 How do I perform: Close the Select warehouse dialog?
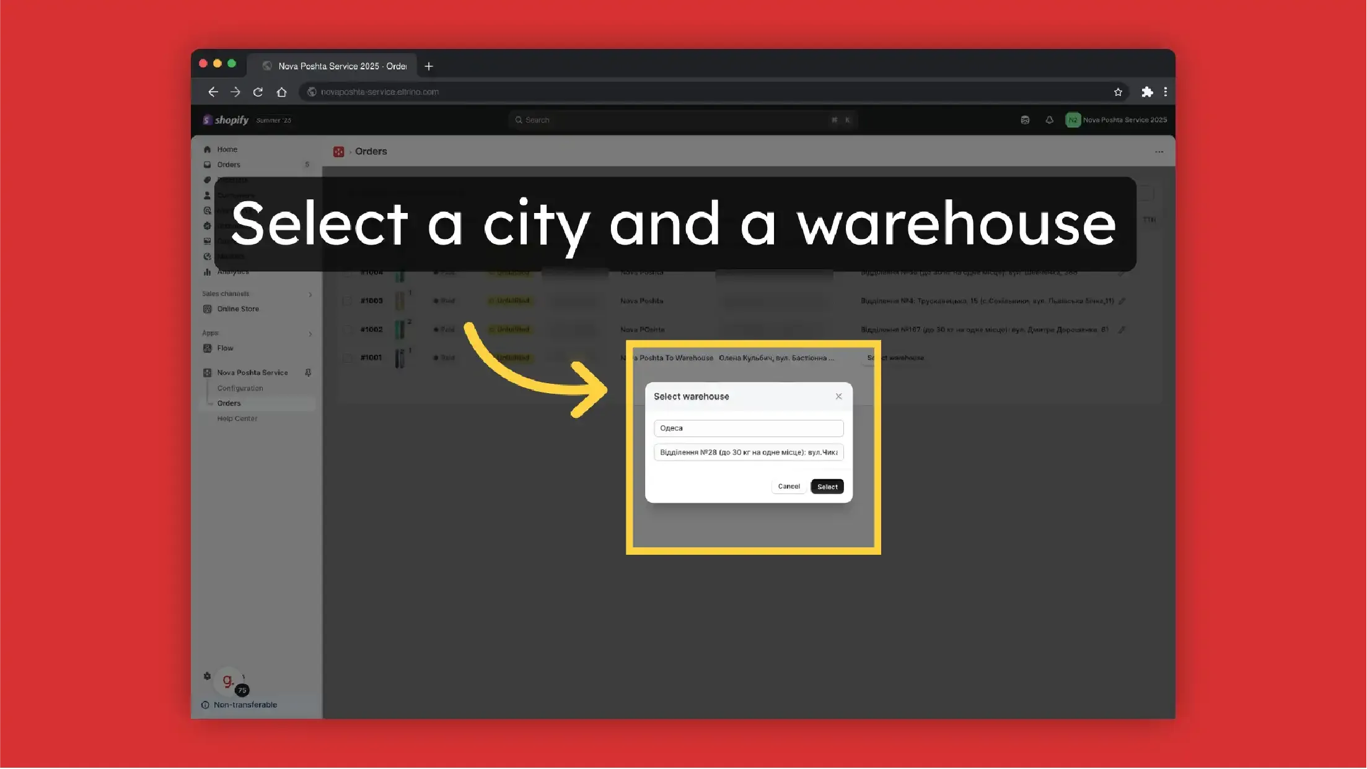[x=838, y=396]
